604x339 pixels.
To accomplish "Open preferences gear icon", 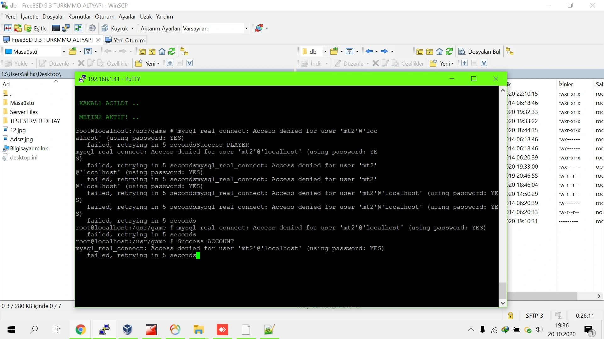I will [x=92, y=28].
